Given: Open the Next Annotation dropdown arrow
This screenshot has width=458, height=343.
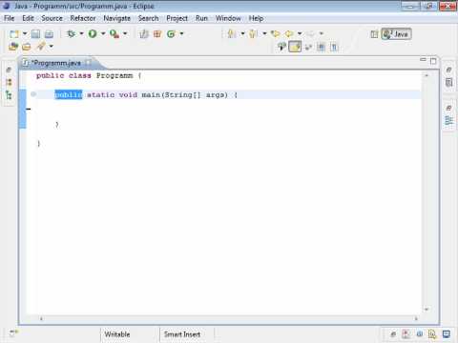Looking at the screenshot, I should tap(242, 33).
